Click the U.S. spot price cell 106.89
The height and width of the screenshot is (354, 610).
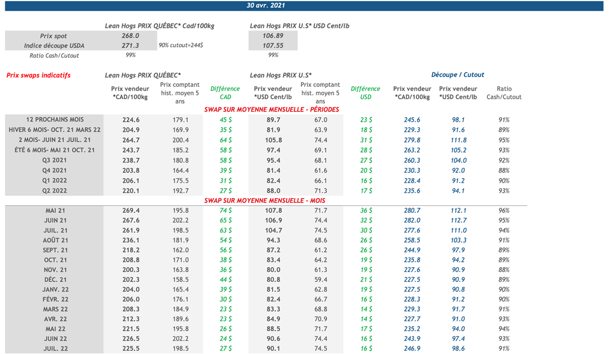pyautogui.click(x=272, y=36)
